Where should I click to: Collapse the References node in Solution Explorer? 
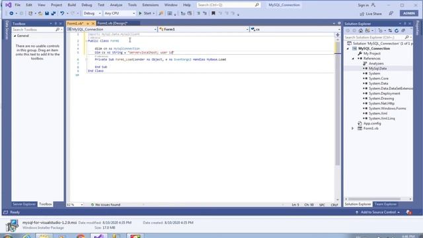(353, 59)
